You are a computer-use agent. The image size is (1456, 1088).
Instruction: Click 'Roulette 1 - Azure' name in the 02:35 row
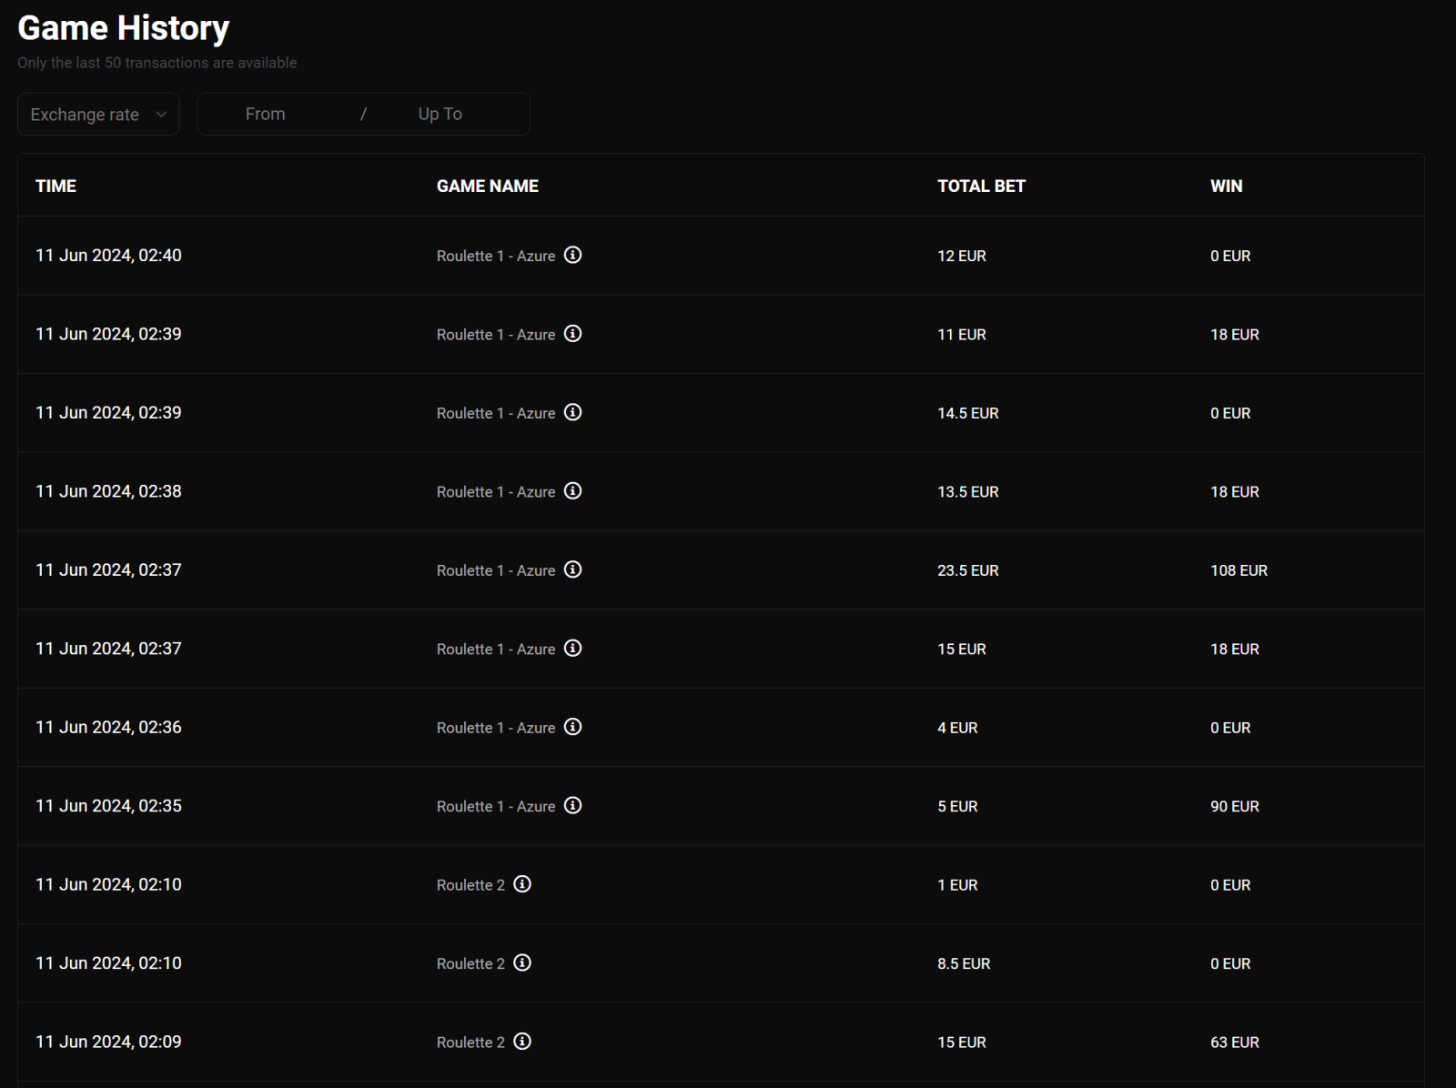tap(496, 807)
